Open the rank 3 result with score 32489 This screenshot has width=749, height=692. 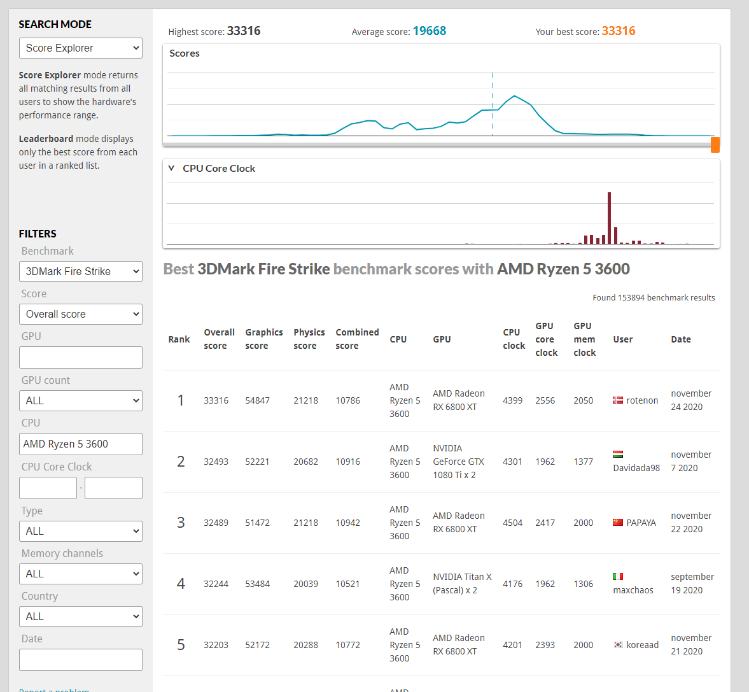pyautogui.click(x=216, y=523)
